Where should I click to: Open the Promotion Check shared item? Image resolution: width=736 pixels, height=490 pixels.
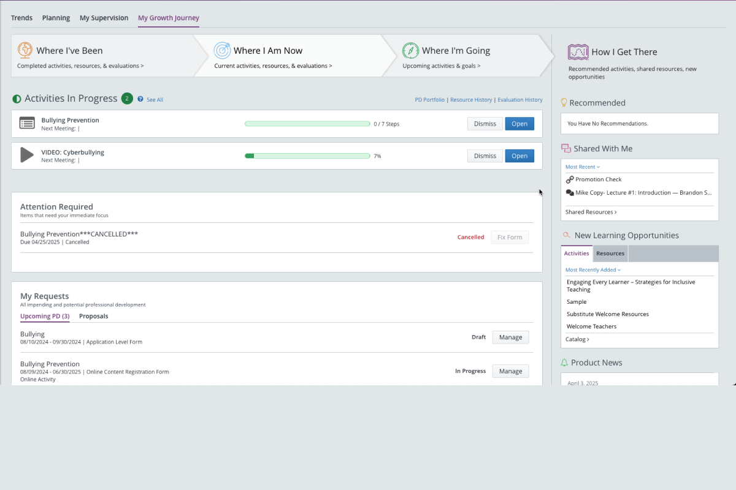click(x=598, y=179)
